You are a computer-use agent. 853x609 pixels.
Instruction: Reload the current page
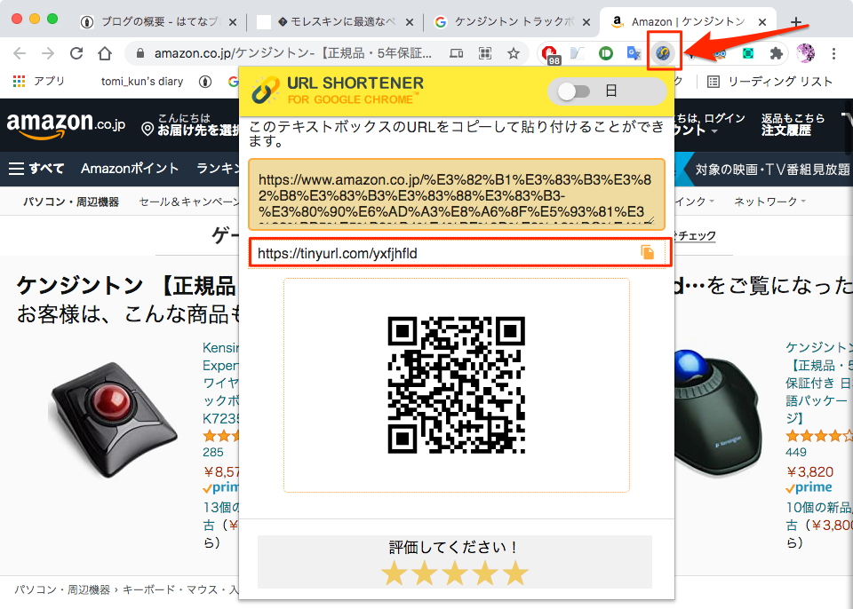[x=76, y=52]
